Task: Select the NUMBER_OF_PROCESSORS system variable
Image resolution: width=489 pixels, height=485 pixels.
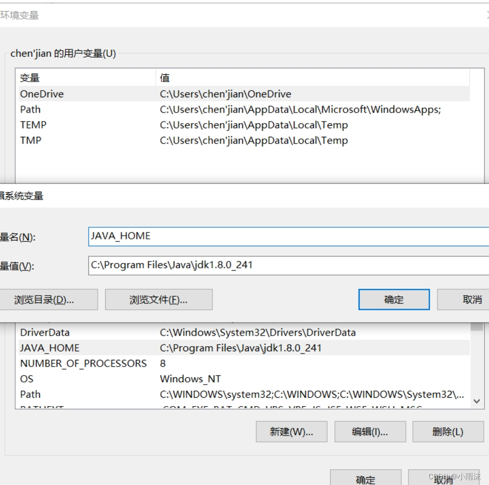Action: [244, 363]
